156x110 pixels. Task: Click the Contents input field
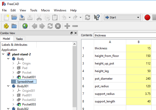click(125, 35)
